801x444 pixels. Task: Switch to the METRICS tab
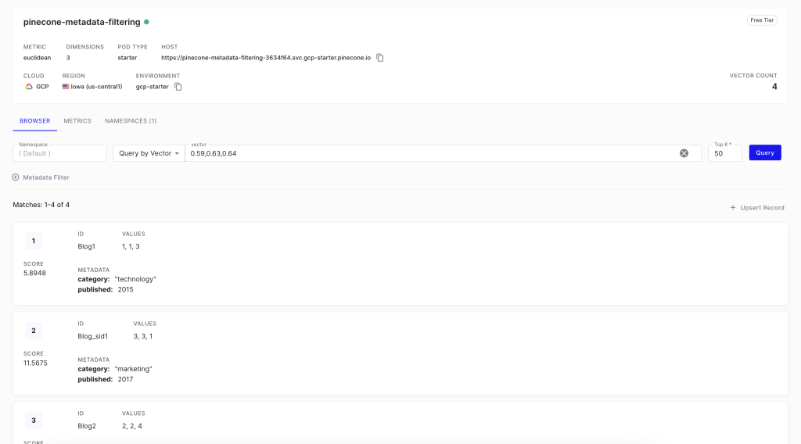point(77,121)
